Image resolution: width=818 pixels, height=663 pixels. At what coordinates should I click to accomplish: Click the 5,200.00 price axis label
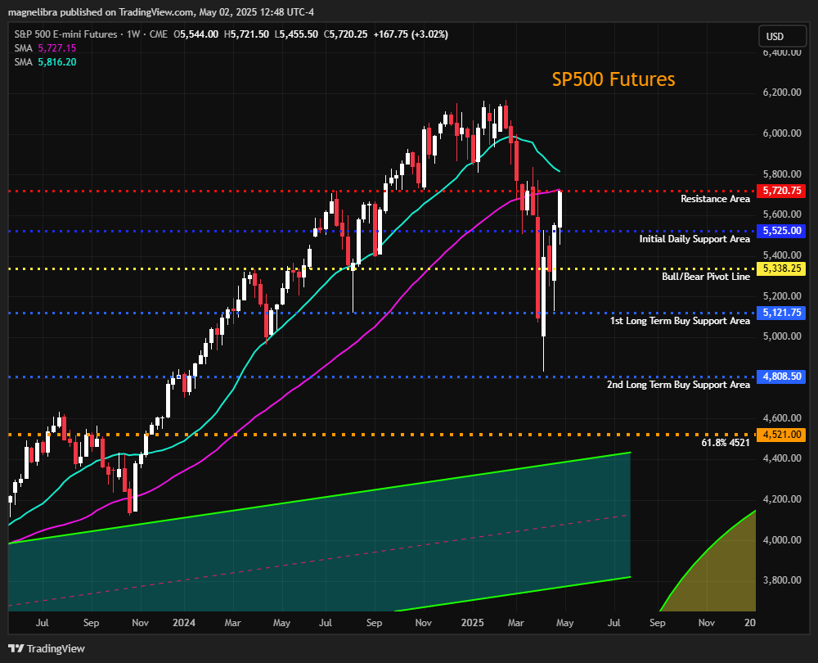[782, 296]
